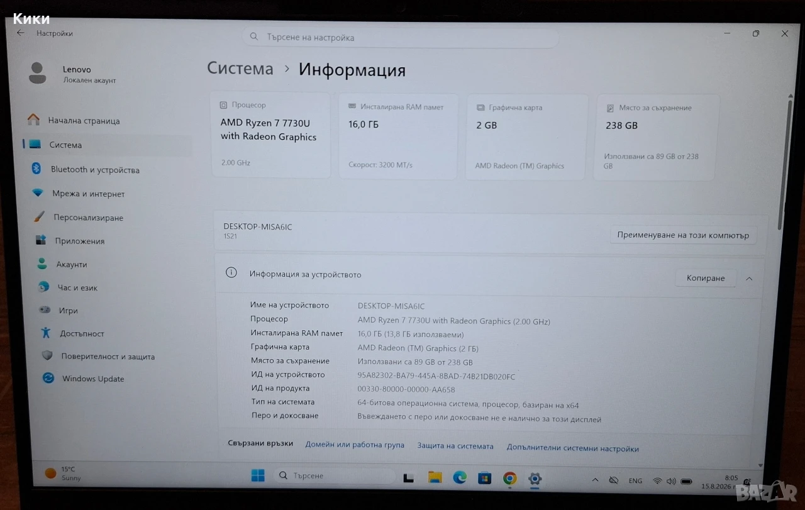This screenshot has width=805, height=510.
Task: Open the Home page via its house icon
Action: (34, 119)
